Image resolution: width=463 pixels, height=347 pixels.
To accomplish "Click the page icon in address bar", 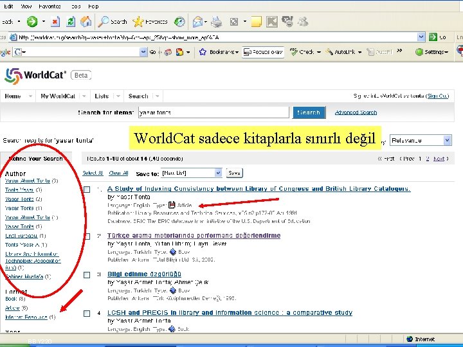I will [x=14, y=37].
